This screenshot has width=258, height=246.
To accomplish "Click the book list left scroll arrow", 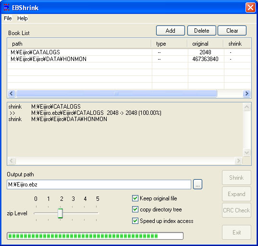I will (x=12, y=94).
